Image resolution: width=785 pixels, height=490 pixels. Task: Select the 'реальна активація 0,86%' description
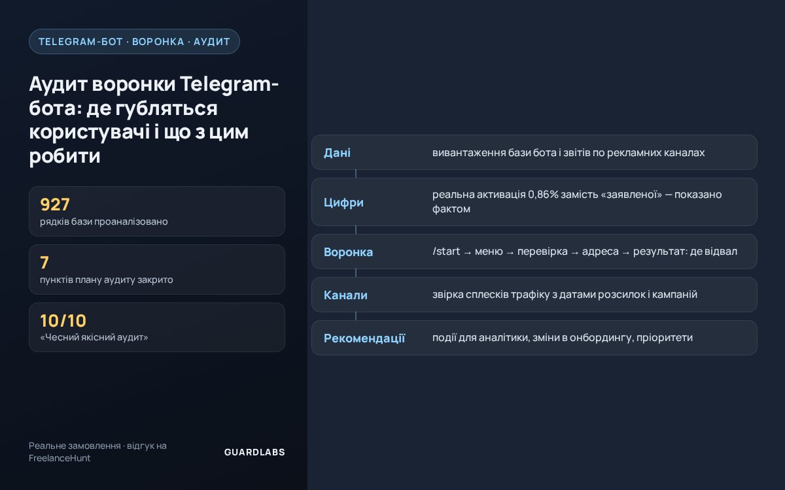click(578, 202)
